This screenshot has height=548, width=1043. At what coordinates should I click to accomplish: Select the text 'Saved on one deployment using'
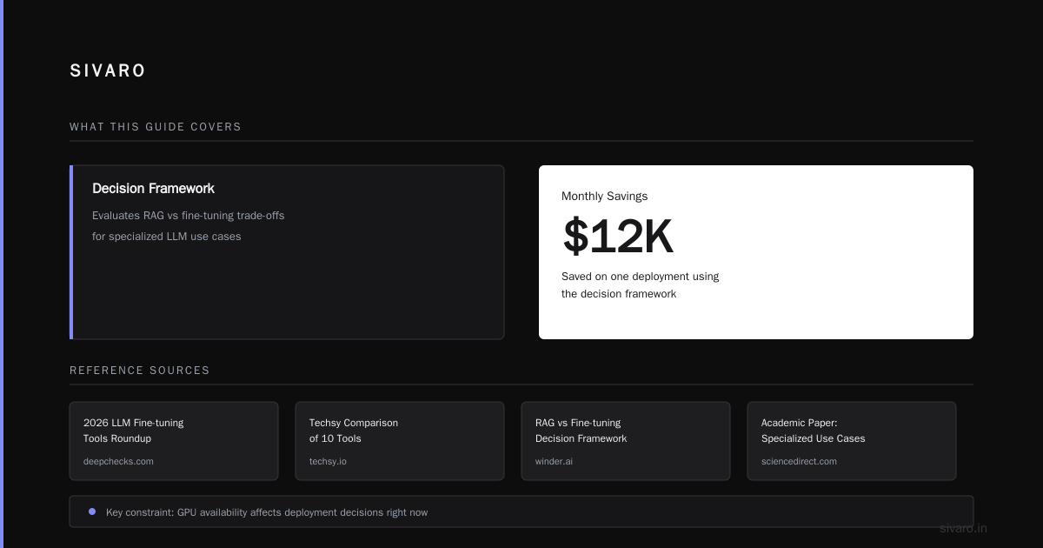pyautogui.click(x=640, y=277)
